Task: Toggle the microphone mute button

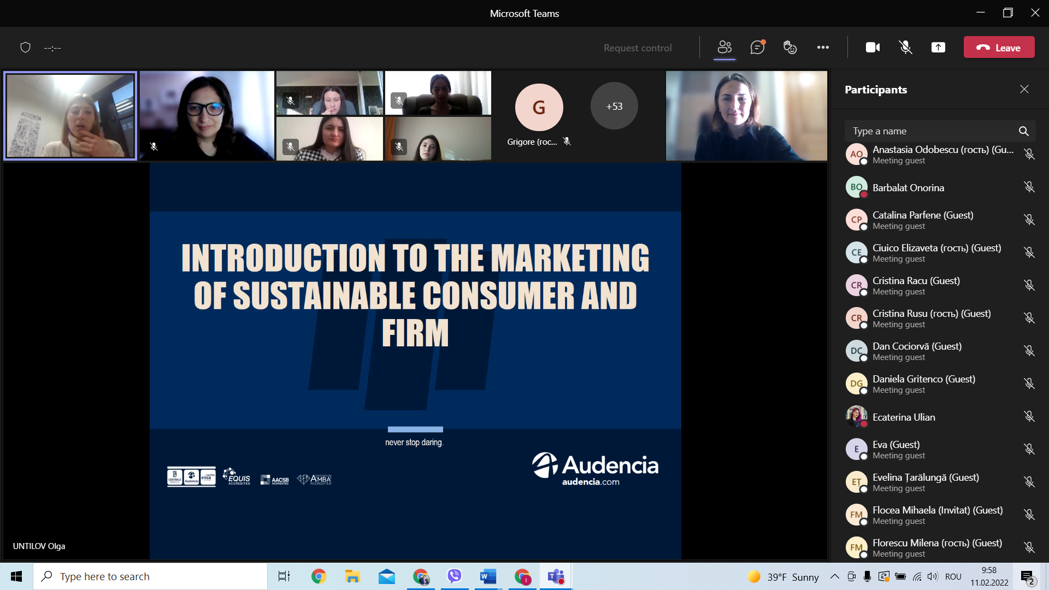Action: click(905, 48)
